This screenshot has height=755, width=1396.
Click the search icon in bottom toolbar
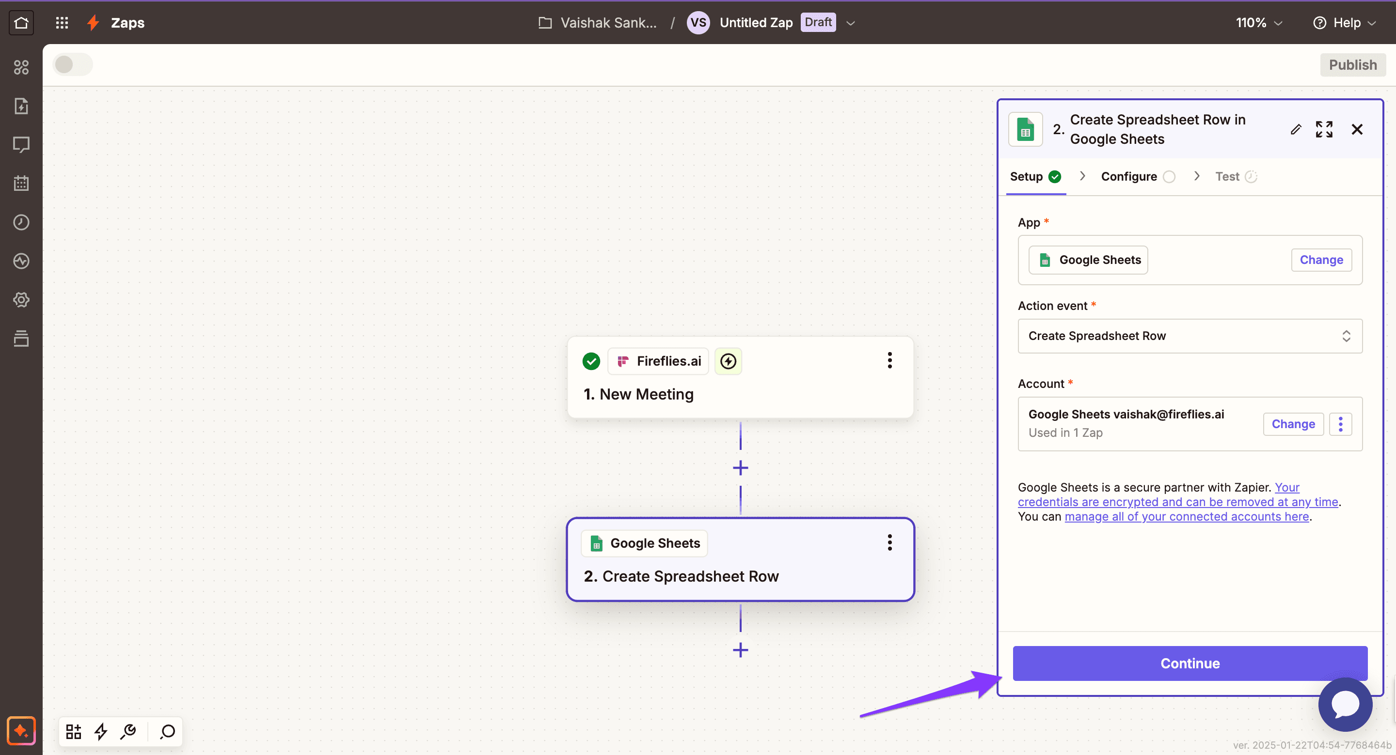167,732
